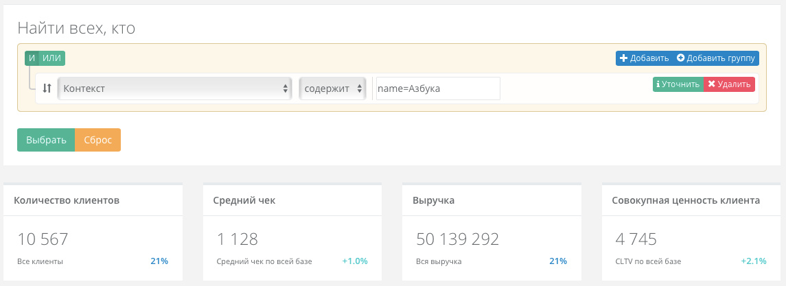The image size is (786, 286).
Task: Click the plus icon in Добавить
Action: pyautogui.click(x=624, y=58)
